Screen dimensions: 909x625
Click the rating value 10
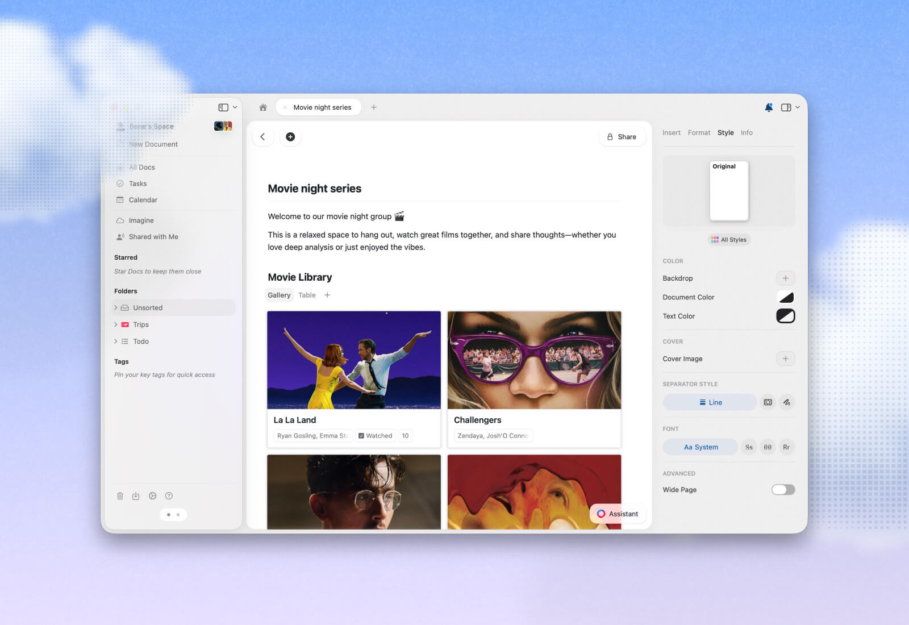click(x=405, y=436)
